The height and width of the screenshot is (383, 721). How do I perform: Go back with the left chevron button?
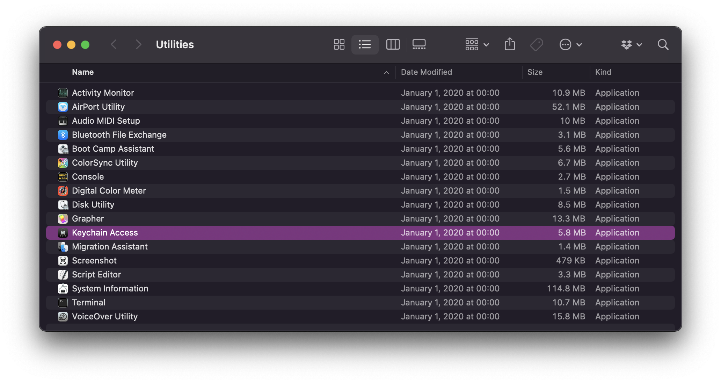click(114, 44)
